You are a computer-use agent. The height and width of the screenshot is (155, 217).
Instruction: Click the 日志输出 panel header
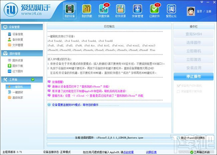coord(109,26)
